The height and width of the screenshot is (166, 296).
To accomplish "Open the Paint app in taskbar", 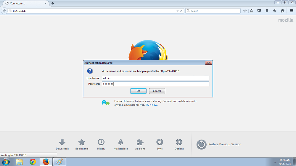I will click(59, 162).
